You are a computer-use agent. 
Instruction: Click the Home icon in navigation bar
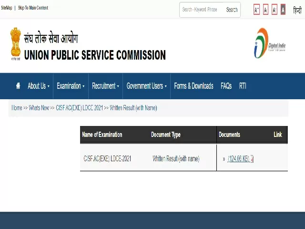18,86
